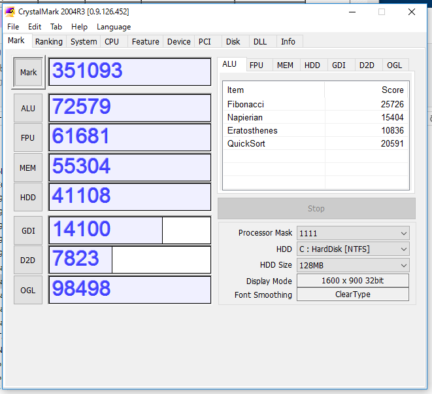This screenshot has width=432, height=394.
Task: Click the GDI score progress bar
Action: pos(130,230)
